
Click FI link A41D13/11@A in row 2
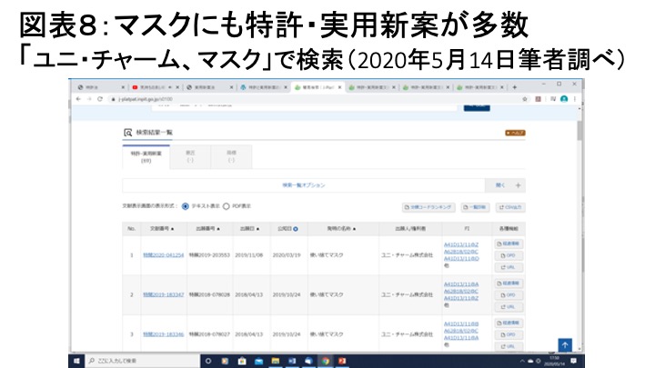pyautogui.click(x=461, y=284)
